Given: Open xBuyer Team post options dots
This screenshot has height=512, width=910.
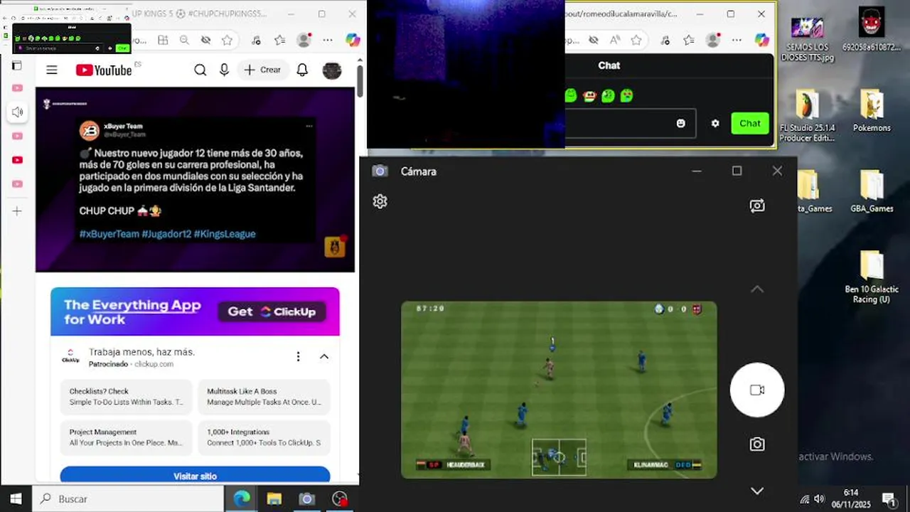Looking at the screenshot, I should [x=309, y=126].
